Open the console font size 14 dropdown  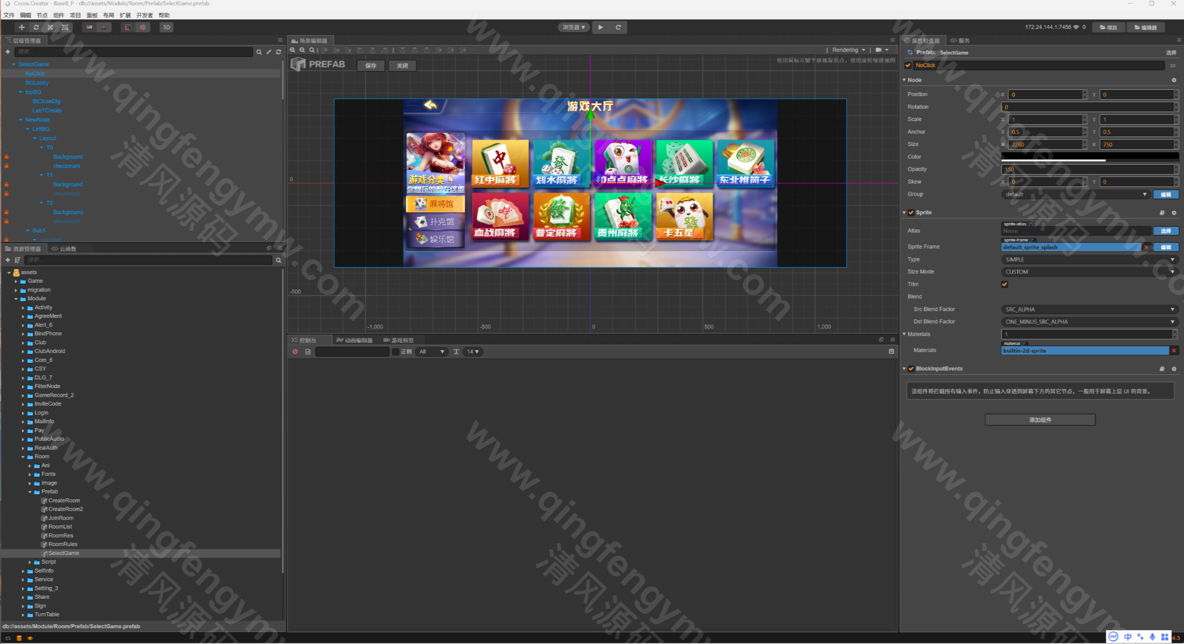[473, 351]
